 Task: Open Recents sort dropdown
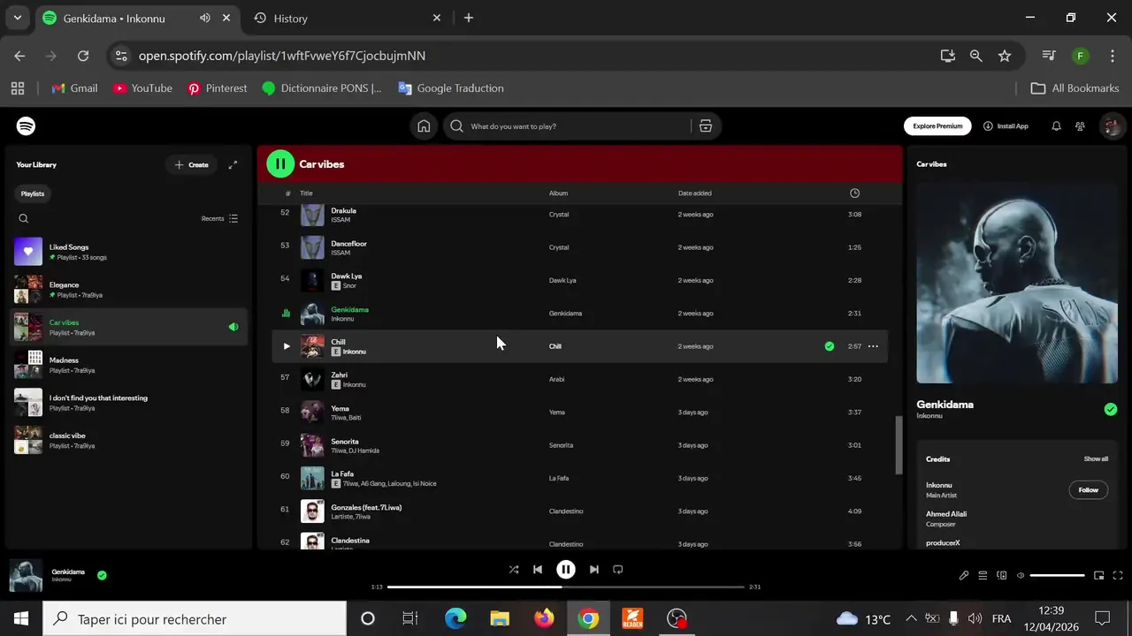click(220, 219)
